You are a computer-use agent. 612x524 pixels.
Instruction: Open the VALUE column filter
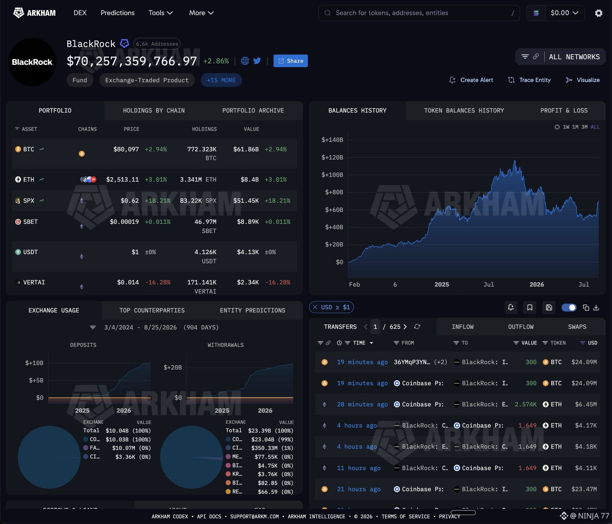pyautogui.click(x=516, y=343)
